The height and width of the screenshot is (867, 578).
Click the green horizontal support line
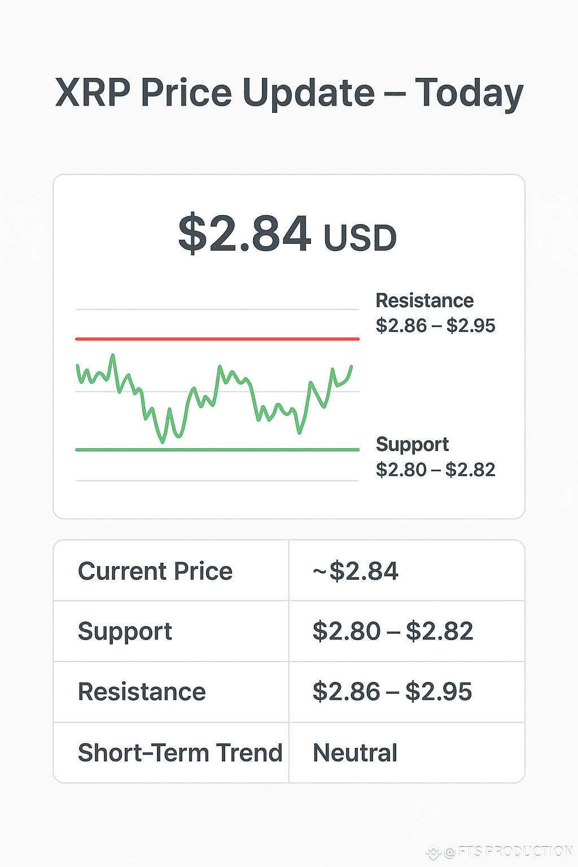pyautogui.click(x=217, y=450)
